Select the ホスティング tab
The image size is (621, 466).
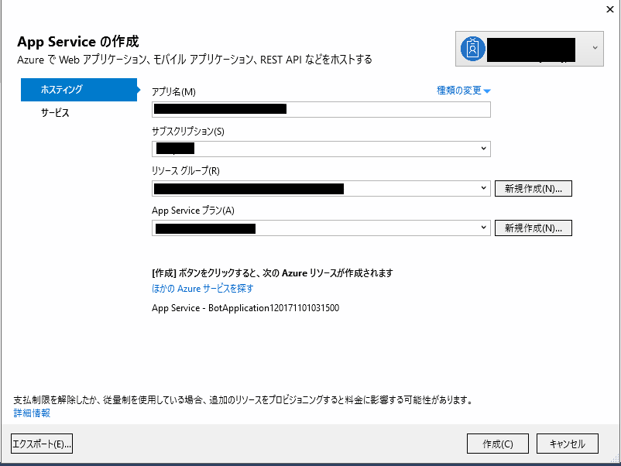[79, 90]
